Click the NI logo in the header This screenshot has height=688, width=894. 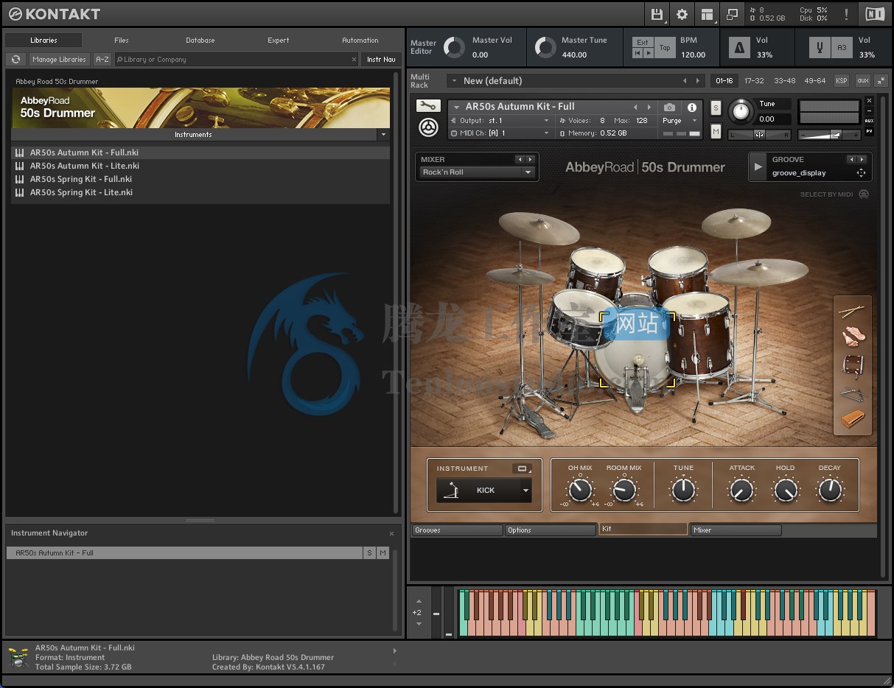click(x=875, y=14)
